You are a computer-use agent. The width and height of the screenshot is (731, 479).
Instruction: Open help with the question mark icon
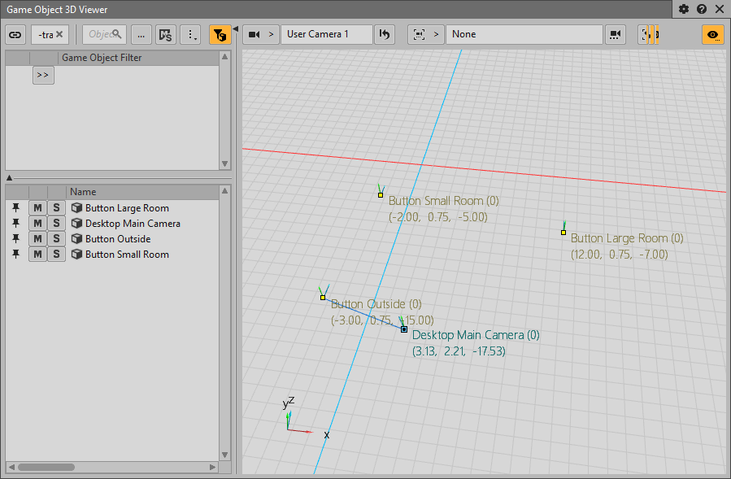point(702,10)
